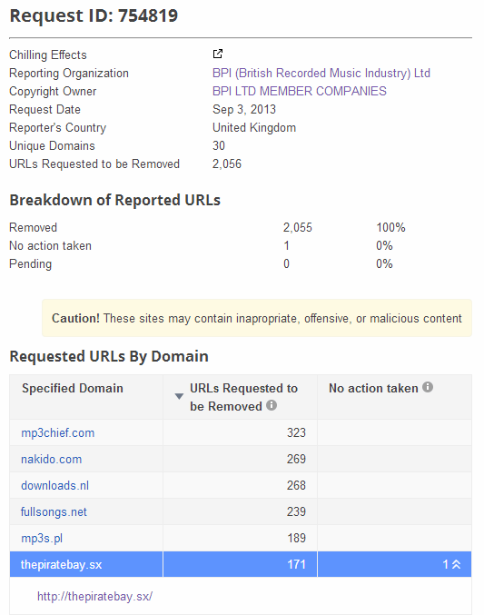Viewport: 484px width, 615px height.
Task: Open nakido.com domain link
Action: click(52, 460)
